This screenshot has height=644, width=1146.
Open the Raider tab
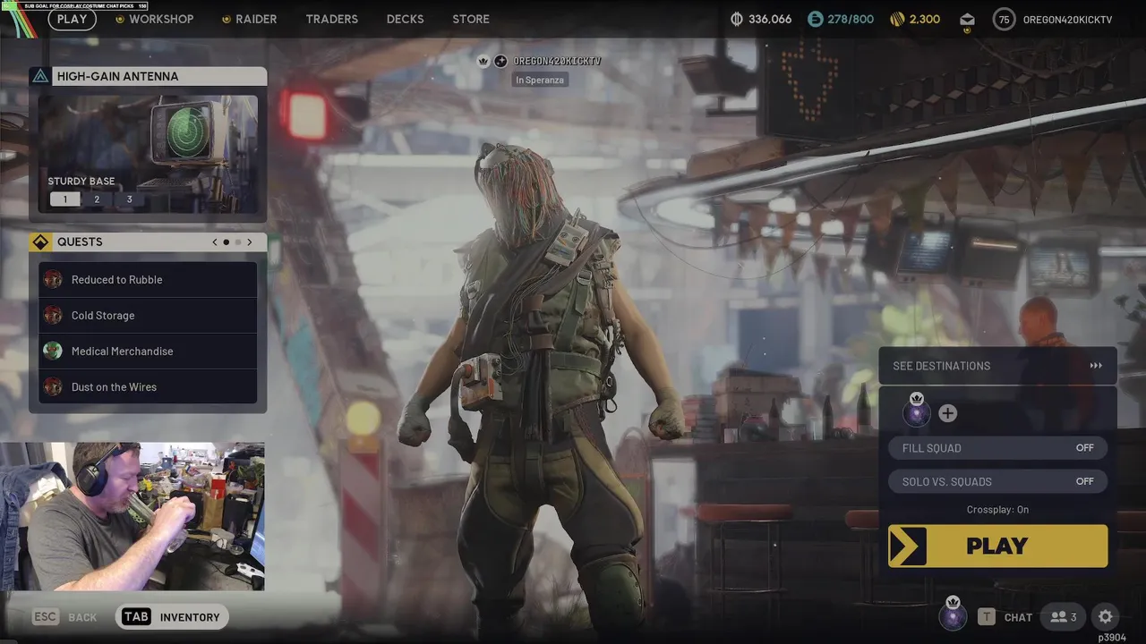pos(249,19)
